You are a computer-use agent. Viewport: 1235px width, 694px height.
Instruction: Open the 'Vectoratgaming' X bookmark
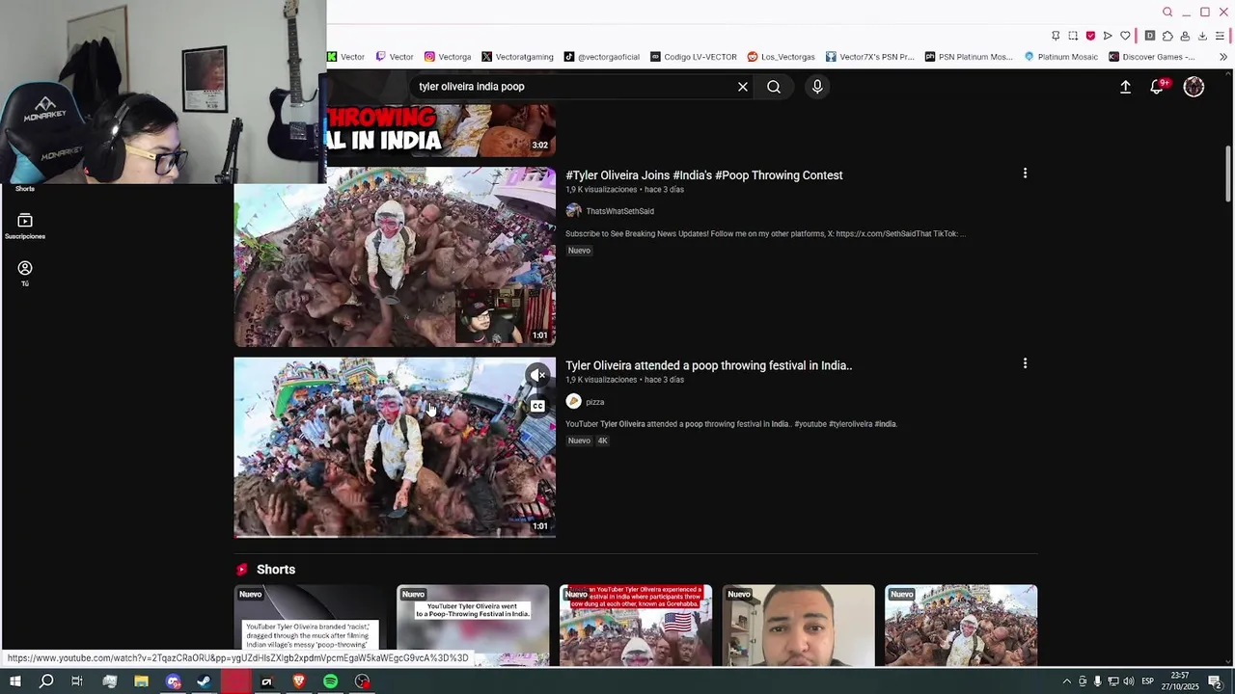(517, 57)
